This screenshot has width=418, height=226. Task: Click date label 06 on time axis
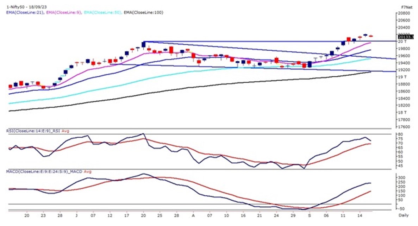(326, 215)
